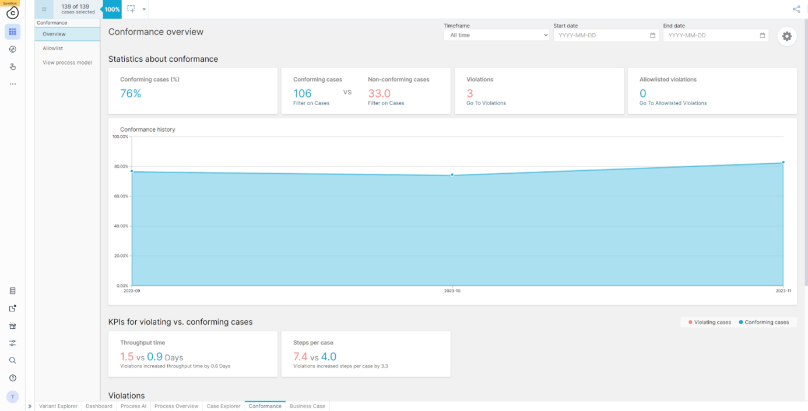Click the Start date input field

point(600,36)
